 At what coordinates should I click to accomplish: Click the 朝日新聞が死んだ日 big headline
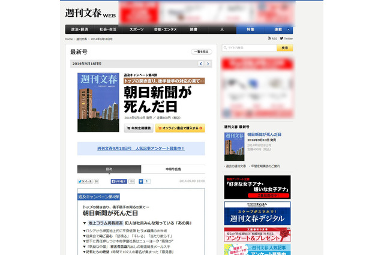pyautogui.click(x=157, y=99)
